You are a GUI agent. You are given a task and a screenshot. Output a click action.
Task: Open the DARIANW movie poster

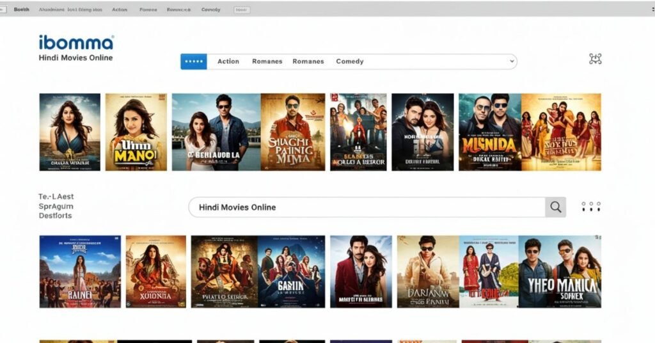(428, 271)
